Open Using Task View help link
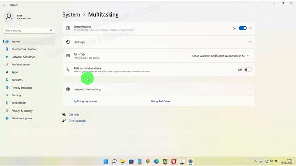This screenshot has width=296, height=166. point(160,101)
